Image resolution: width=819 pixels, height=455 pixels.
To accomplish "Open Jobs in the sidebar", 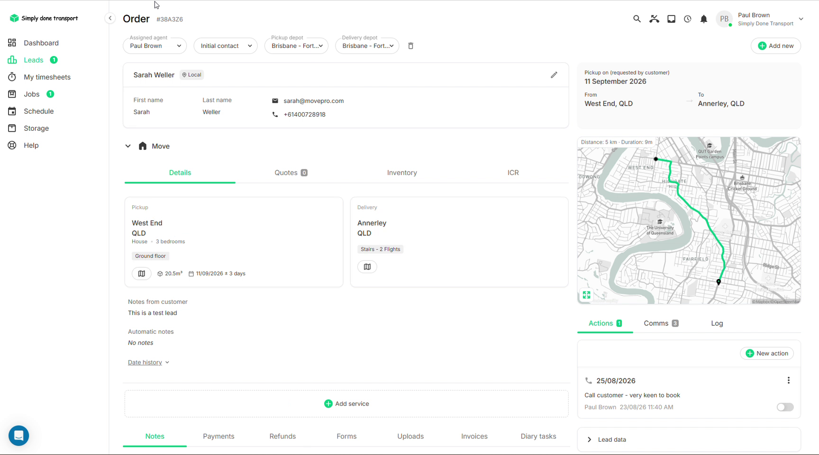I will (31, 94).
